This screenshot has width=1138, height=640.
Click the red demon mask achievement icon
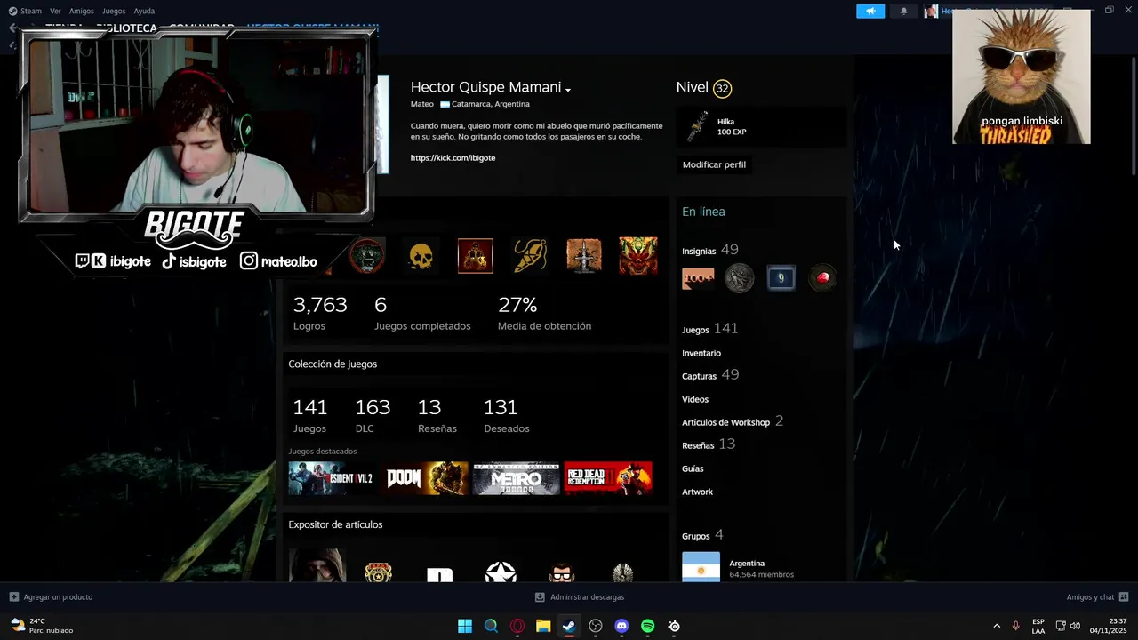638,256
